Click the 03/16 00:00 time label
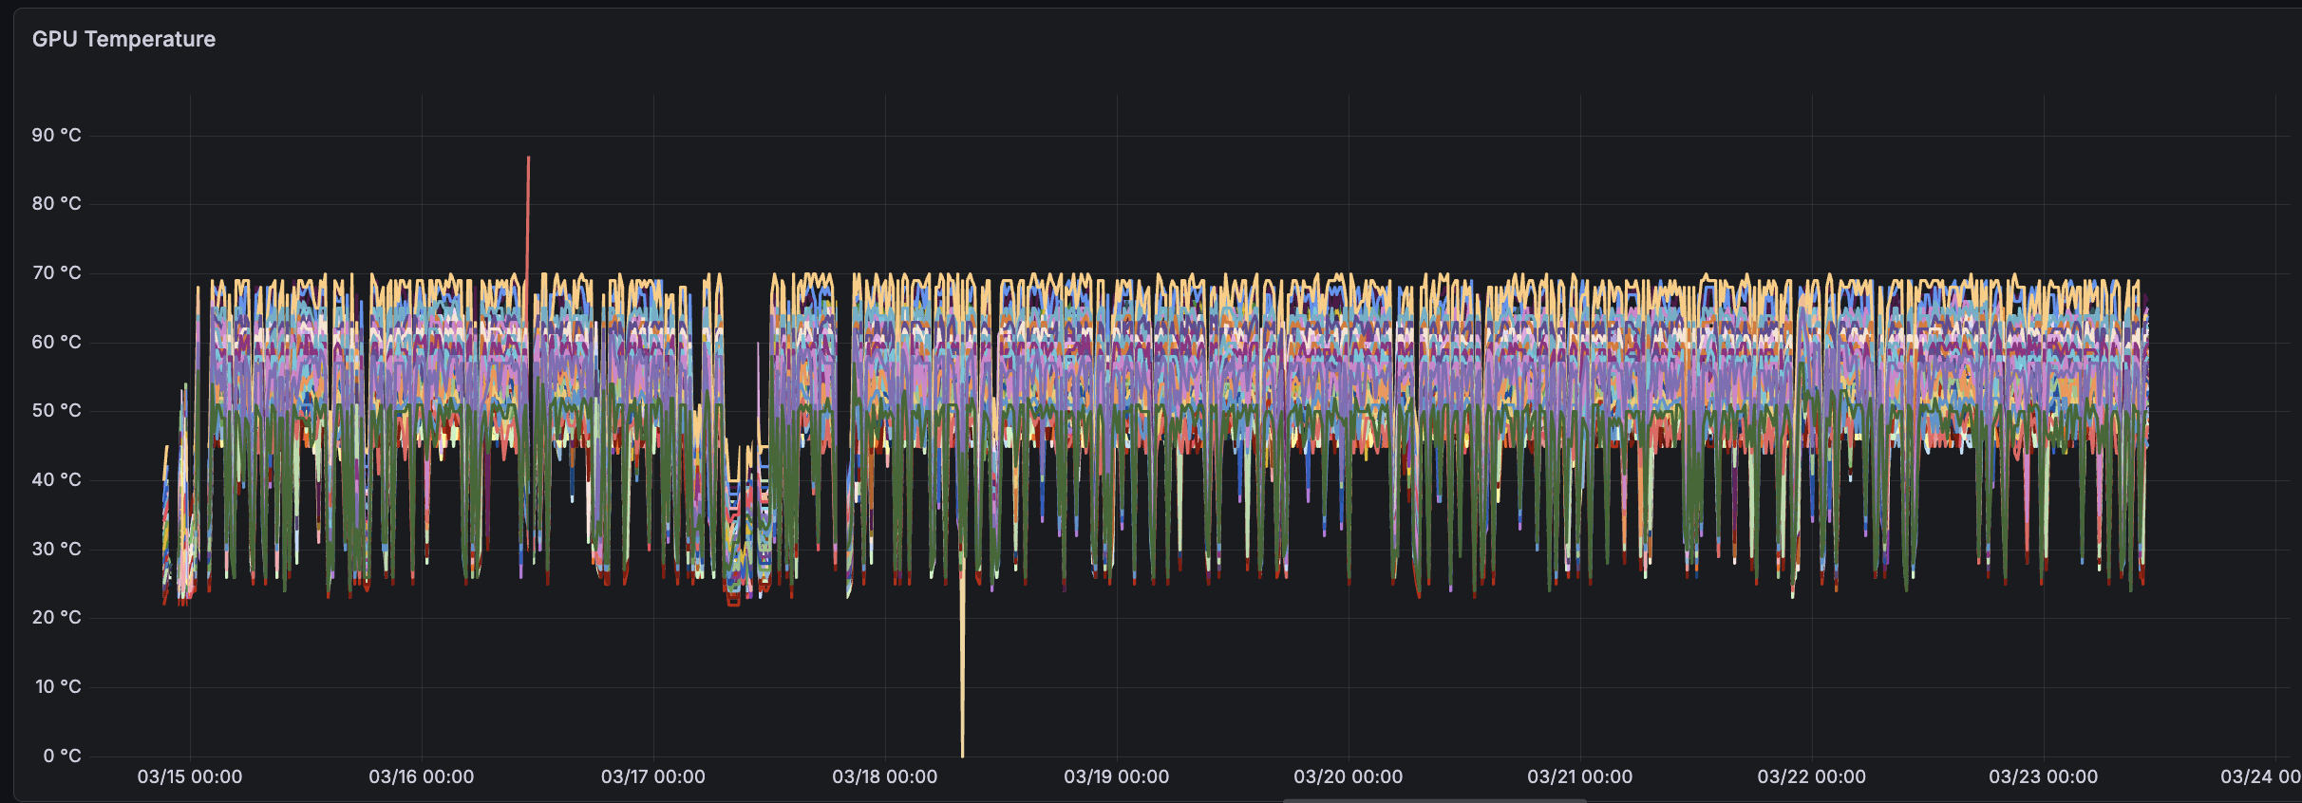 [422, 776]
